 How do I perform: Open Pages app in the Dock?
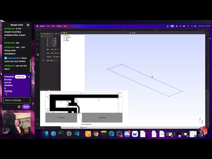tap(88, 134)
